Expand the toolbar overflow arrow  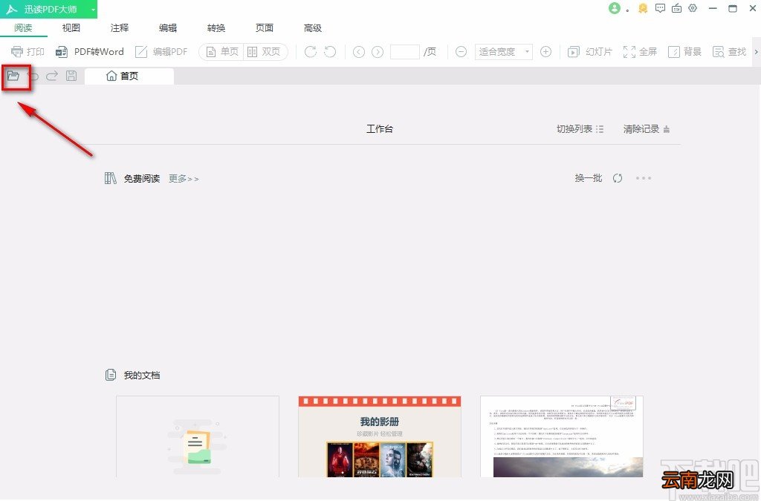[756, 51]
